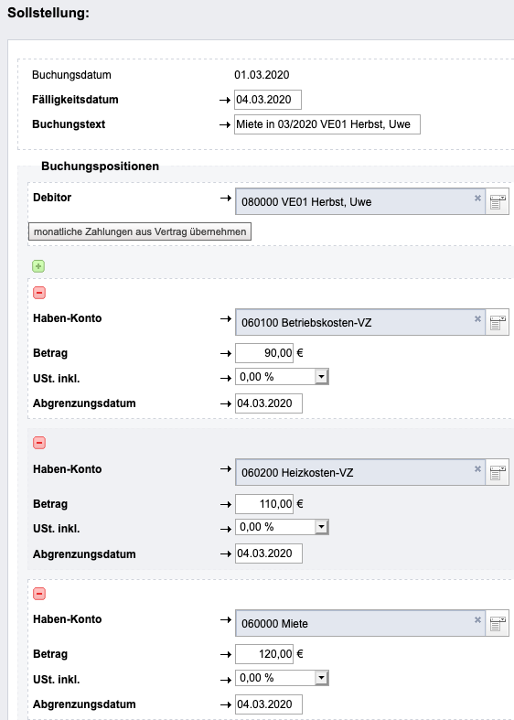Clear the 060000 Miete account with x

[477, 620]
